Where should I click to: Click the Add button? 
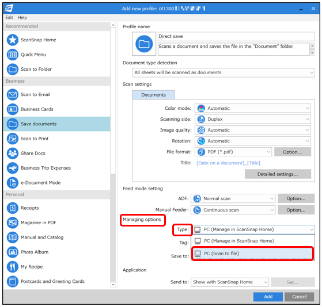pyautogui.click(x=268, y=297)
